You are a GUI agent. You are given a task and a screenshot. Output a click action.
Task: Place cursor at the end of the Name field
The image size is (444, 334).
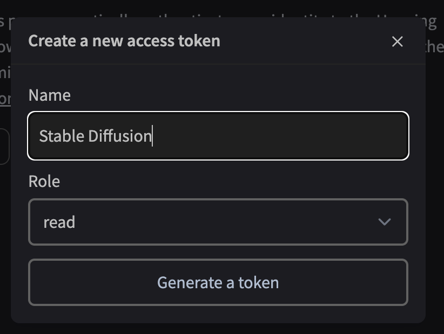[x=152, y=136]
